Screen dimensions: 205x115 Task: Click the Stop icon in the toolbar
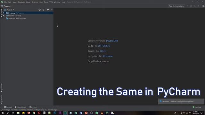(198, 6)
